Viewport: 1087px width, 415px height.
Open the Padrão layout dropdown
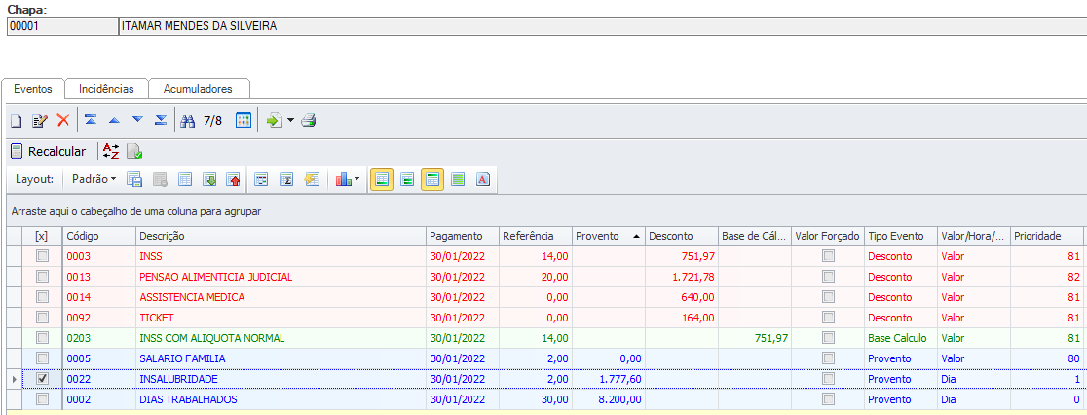(94, 179)
